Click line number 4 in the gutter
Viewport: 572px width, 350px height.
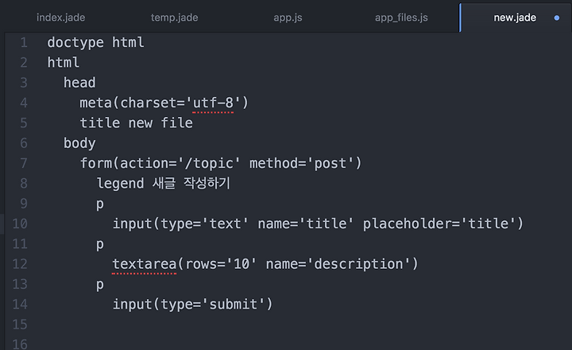pos(24,103)
